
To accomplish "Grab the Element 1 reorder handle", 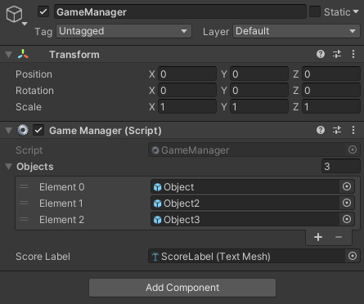I will [x=24, y=203].
